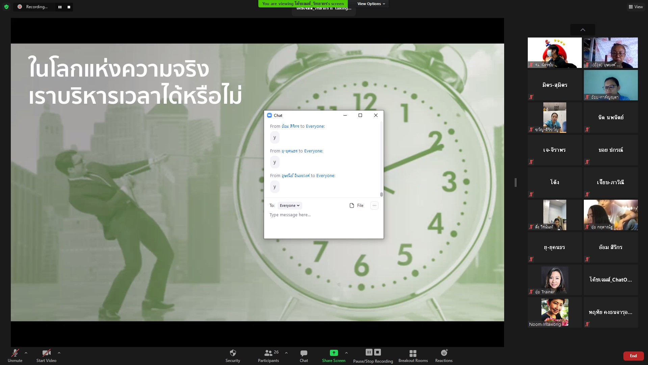Screen dimensions: 648x365
Task: Click the chat window scrollbar
Action: (x=382, y=194)
